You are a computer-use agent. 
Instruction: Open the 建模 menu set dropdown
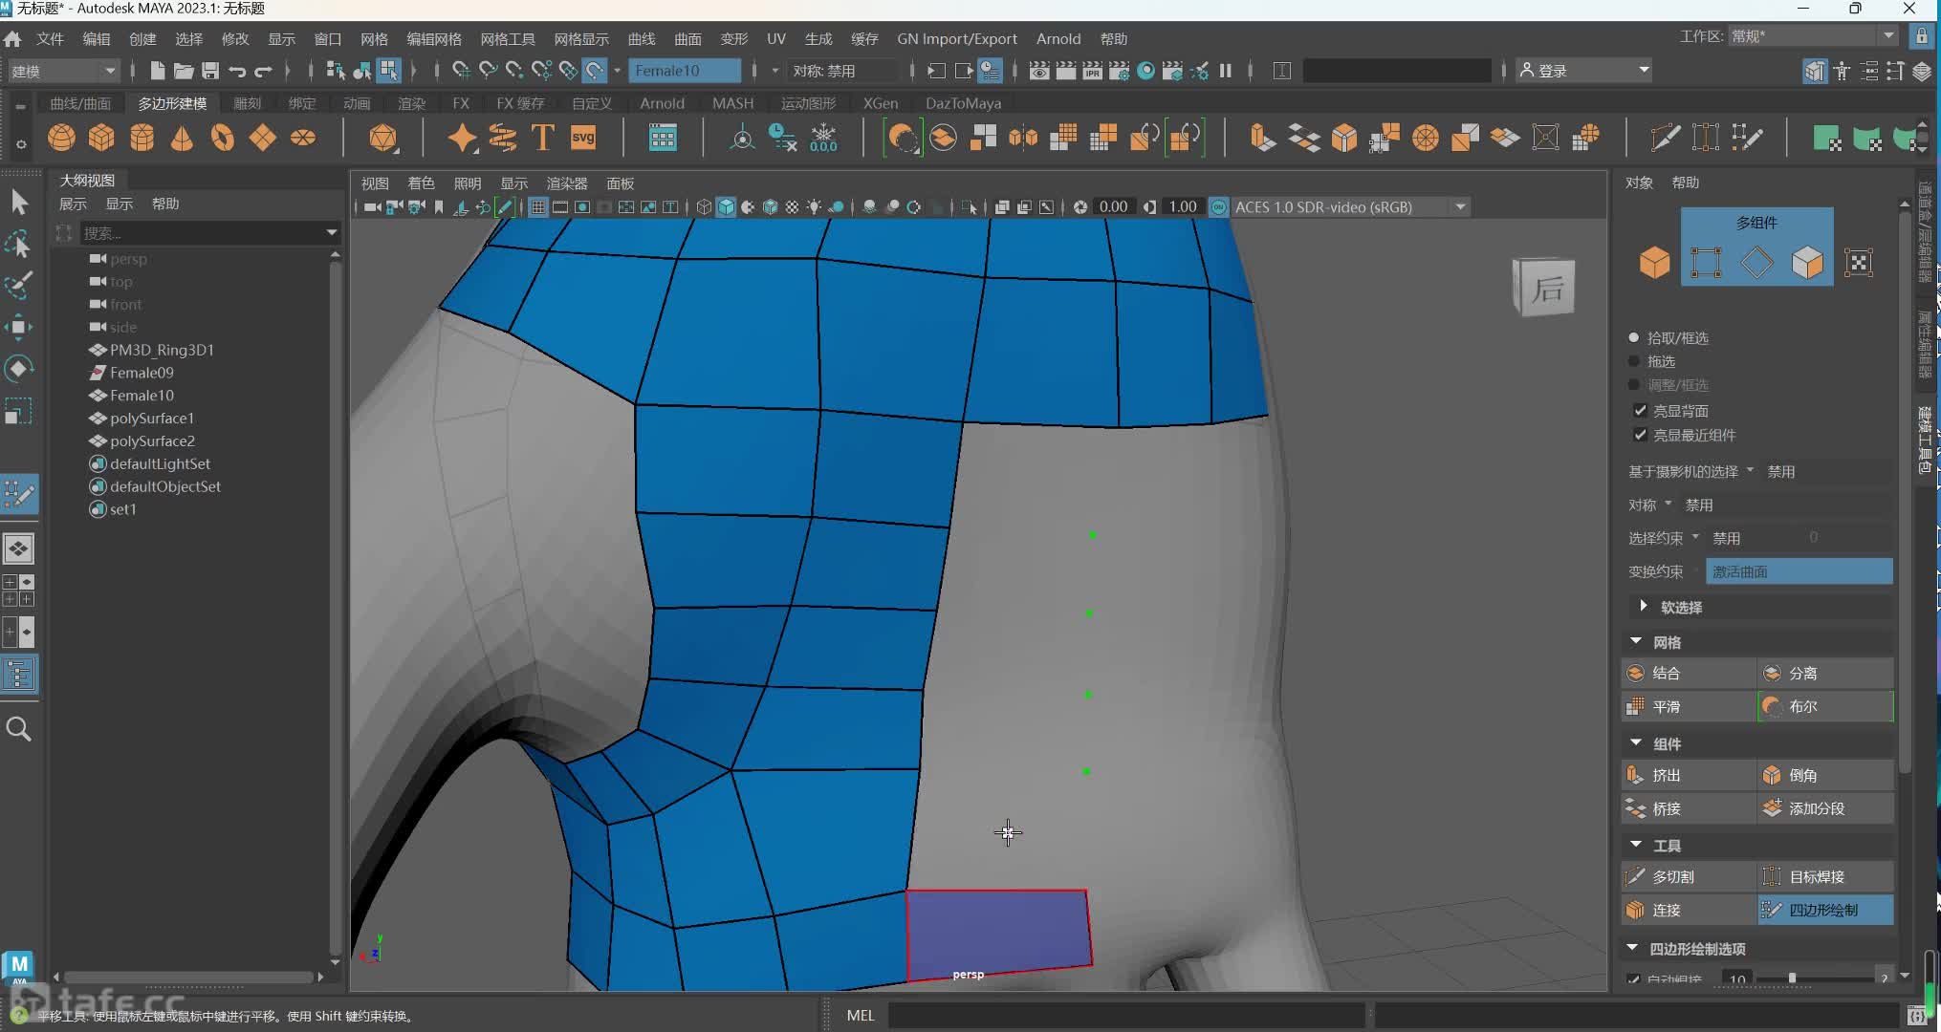[x=63, y=71]
